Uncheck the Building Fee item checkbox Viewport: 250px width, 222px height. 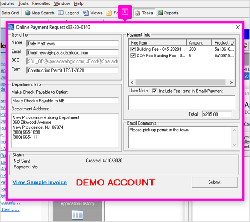tap(133, 49)
